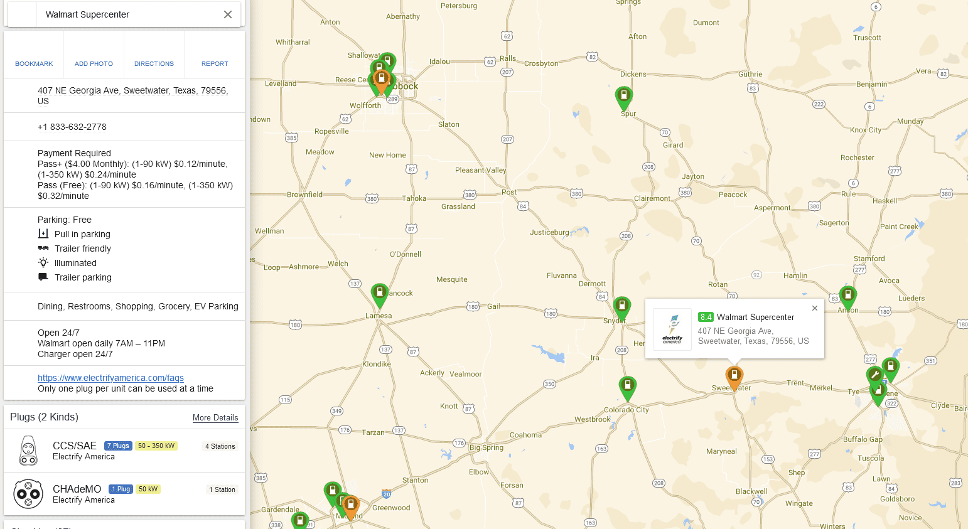The image size is (968, 529).
Task: Click the 407 NE Georgia Ave address text
Action: click(x=132, y=95)
